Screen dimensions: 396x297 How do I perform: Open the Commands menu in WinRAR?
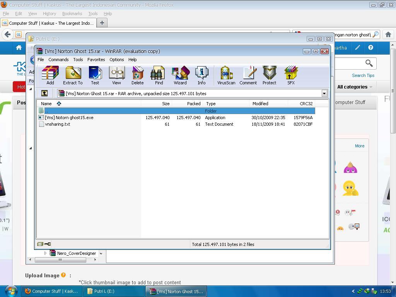point(58,60)
